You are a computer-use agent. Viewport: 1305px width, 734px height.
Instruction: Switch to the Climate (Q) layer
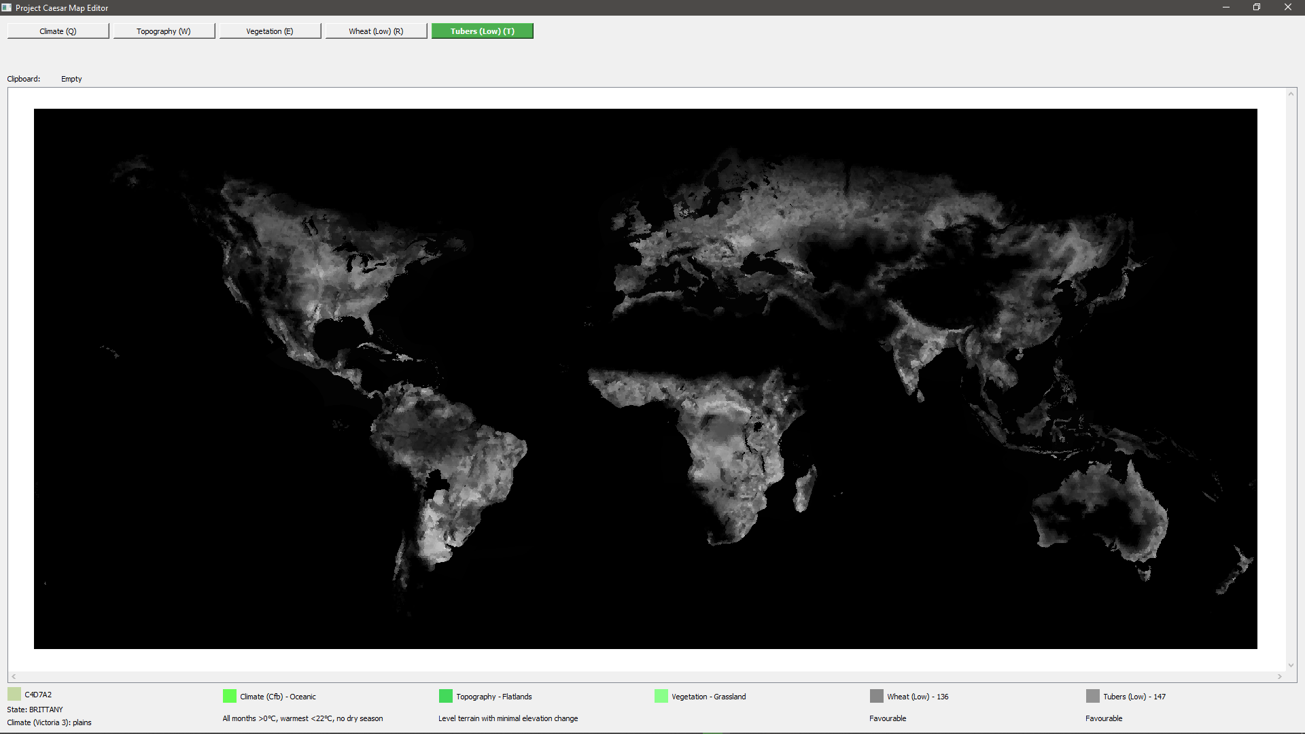point(58,31)
